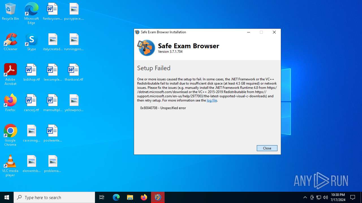Launch the Microsoft Edge desktop shortcut
Viewport: 362px width, 203px height.
click(x=31, y=13)
